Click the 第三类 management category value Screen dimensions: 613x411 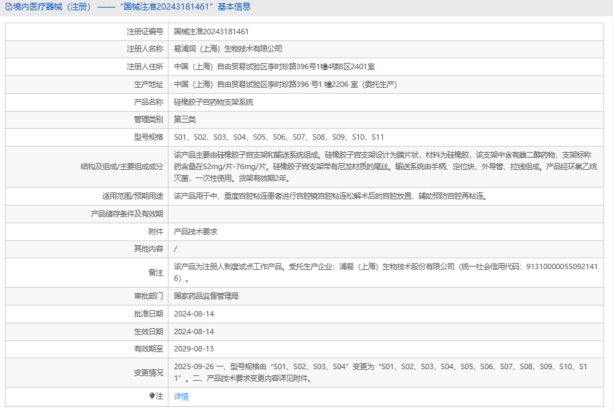(185, 119)
